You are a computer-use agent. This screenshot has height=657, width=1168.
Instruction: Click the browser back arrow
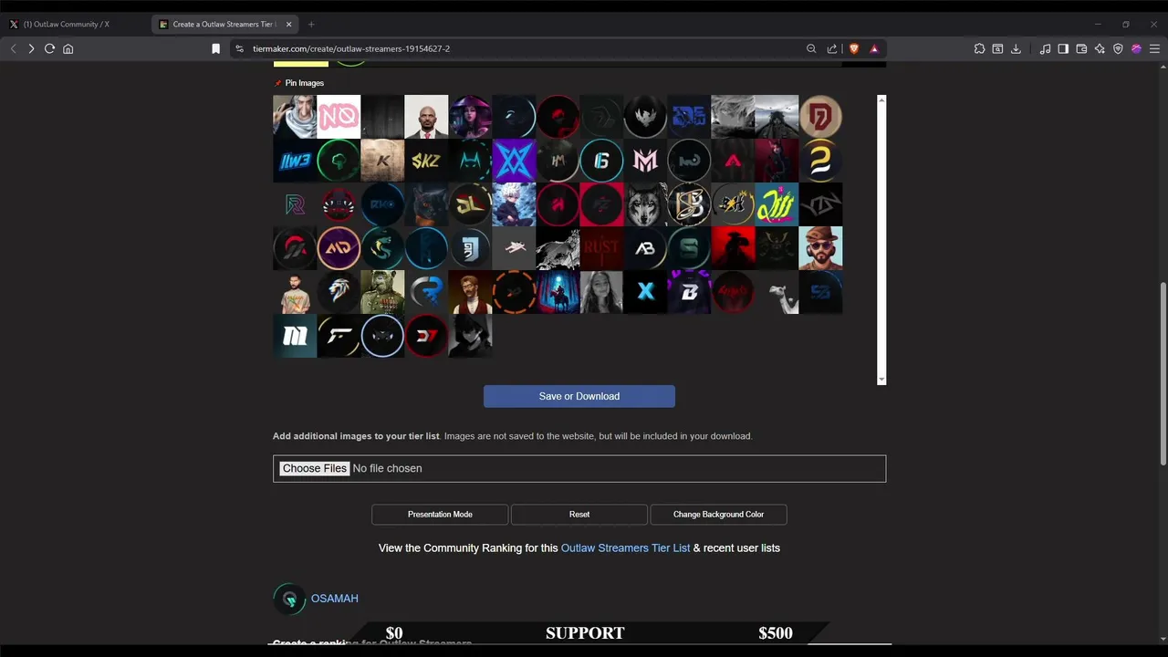13,48
